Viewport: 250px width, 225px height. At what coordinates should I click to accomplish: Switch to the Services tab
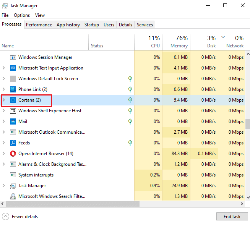tap(145, 25)
